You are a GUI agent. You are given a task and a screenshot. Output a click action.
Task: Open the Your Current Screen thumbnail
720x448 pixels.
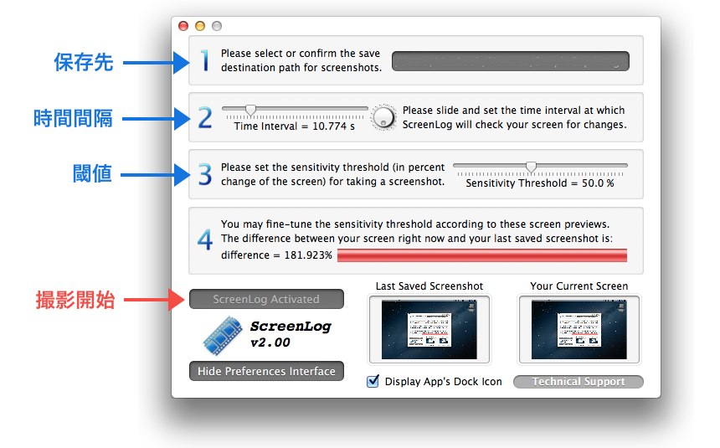coord(579,329)
